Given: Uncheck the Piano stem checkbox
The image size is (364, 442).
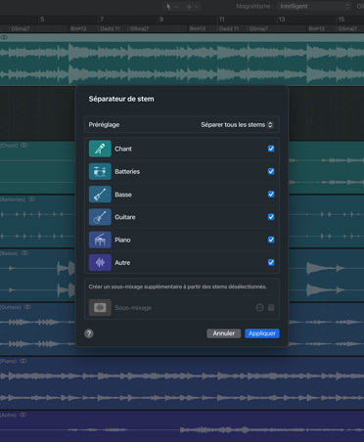Looking at the screenshot, I should pyautogui.click(x=271, y=240).
